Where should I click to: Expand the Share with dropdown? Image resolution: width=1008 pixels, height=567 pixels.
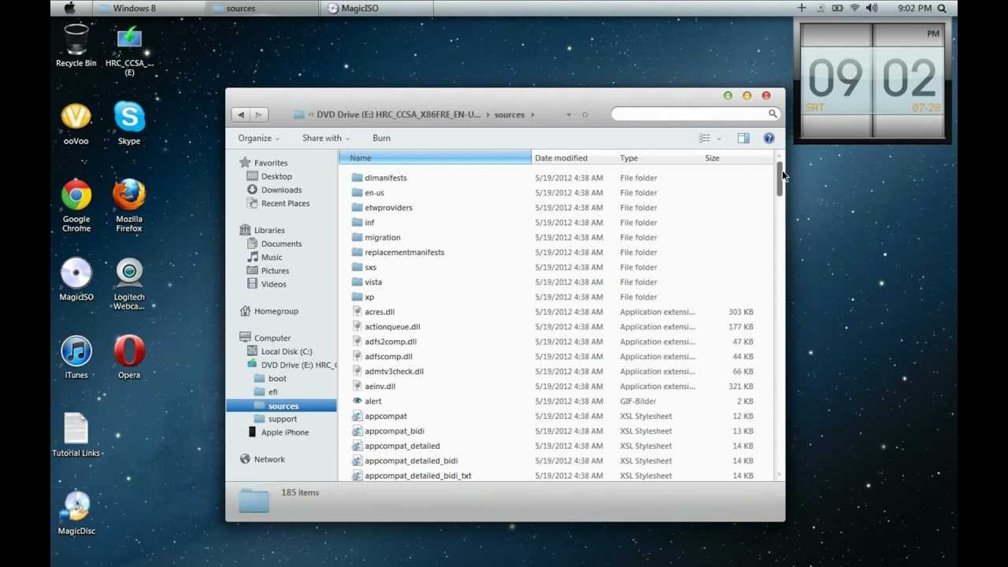(x=325, y=139)
